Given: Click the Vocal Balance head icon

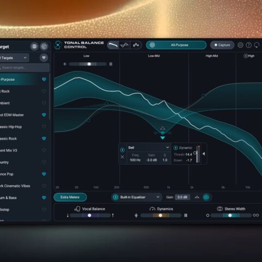Looking at the screenshot, I should click(x=78, y=209).
